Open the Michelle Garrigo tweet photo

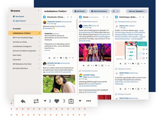(x=59, y=84)
